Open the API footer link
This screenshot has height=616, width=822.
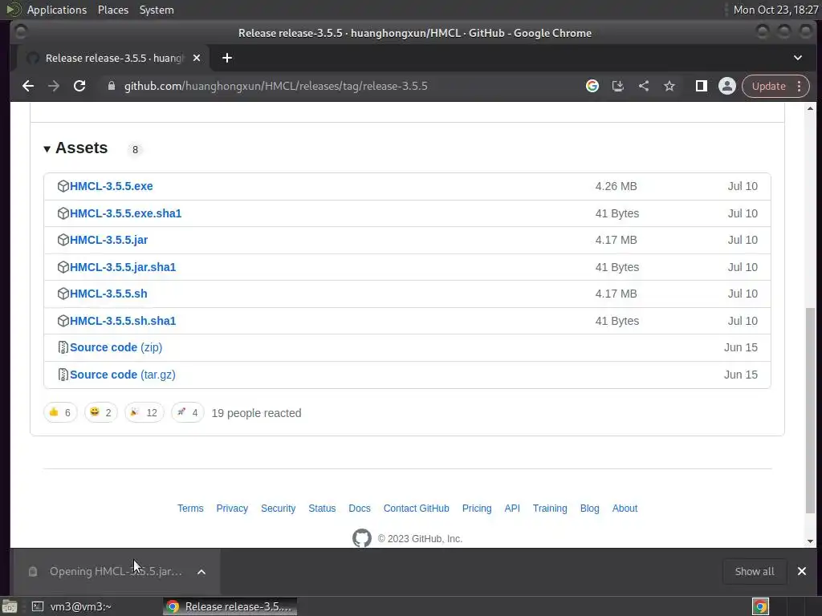pos(512,508)
